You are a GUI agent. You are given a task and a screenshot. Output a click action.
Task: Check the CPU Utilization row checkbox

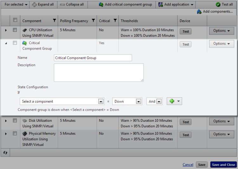point(15,30)
